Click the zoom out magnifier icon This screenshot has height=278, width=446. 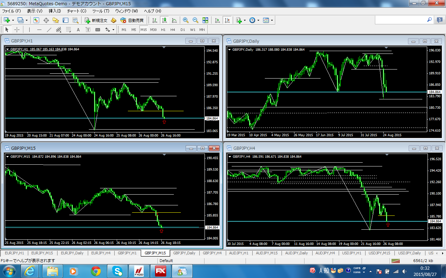pyautogui.click(x=195, y=20)
